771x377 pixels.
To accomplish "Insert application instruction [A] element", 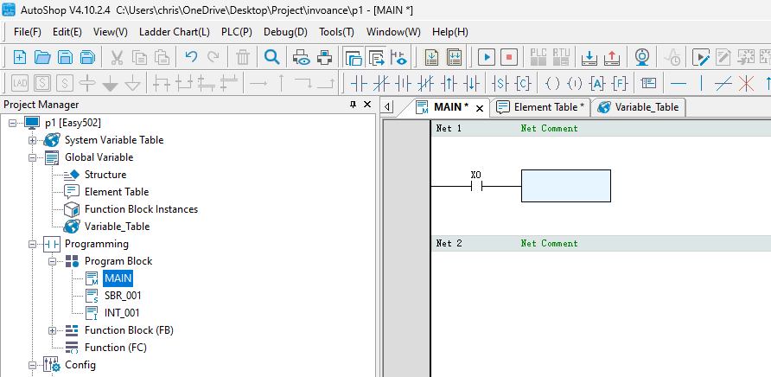I will point(597,84).
